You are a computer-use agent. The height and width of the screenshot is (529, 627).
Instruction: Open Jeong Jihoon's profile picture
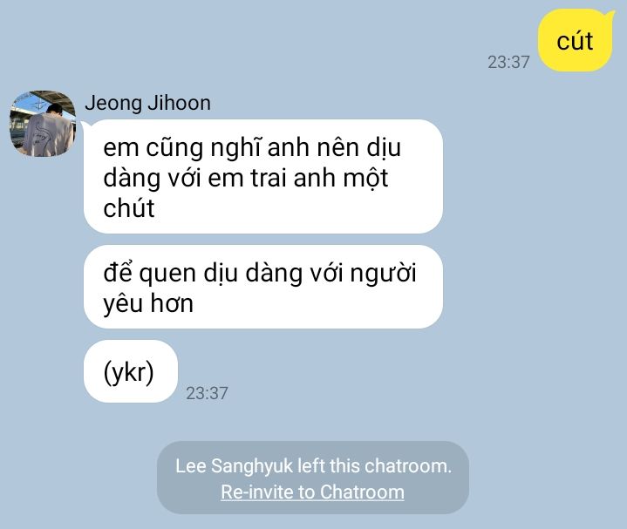43,124
